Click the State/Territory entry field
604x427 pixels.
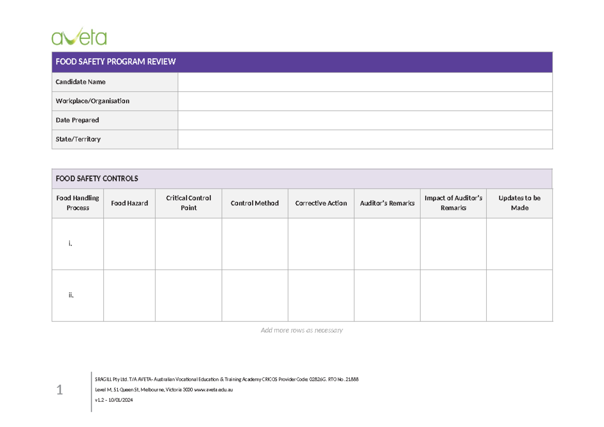tap(365, 139)
